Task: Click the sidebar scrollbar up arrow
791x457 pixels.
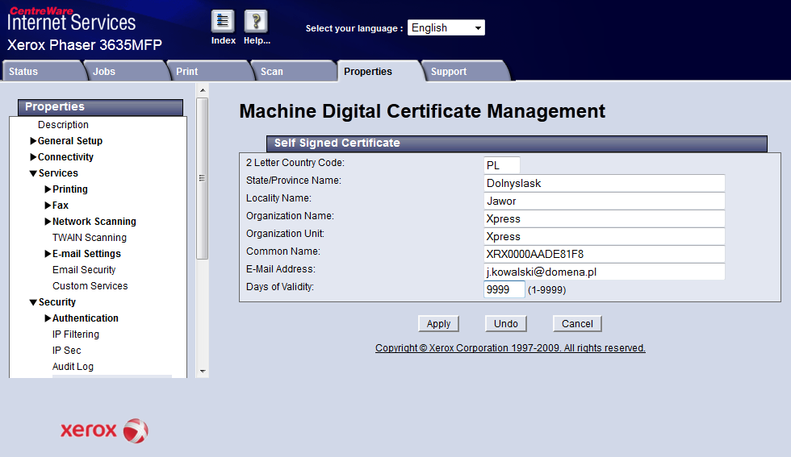Action: coord(203,90)
